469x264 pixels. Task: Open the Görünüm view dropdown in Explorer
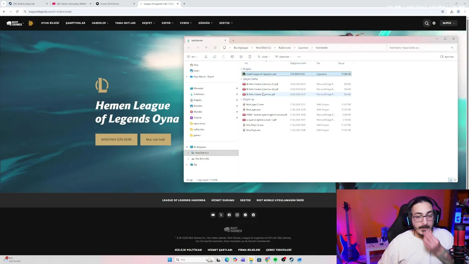[x=284, y=57]
